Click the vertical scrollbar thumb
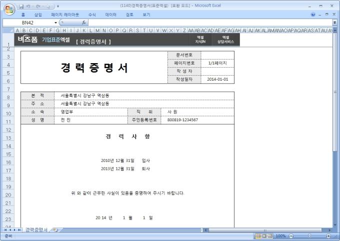The image size is (340, 241). [x=335, y=92]
